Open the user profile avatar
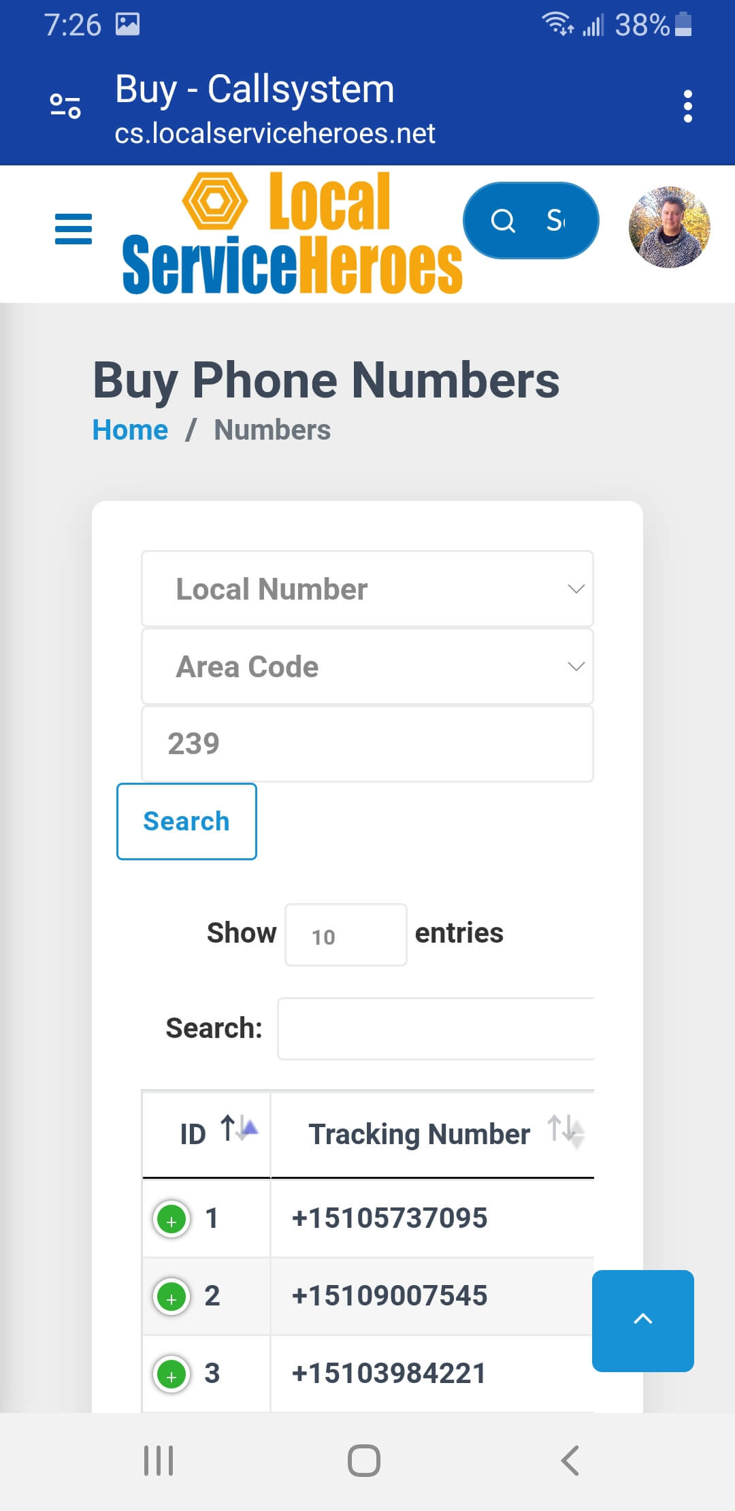This screenshot has height=1511, width=735. [x=669, y=227]
